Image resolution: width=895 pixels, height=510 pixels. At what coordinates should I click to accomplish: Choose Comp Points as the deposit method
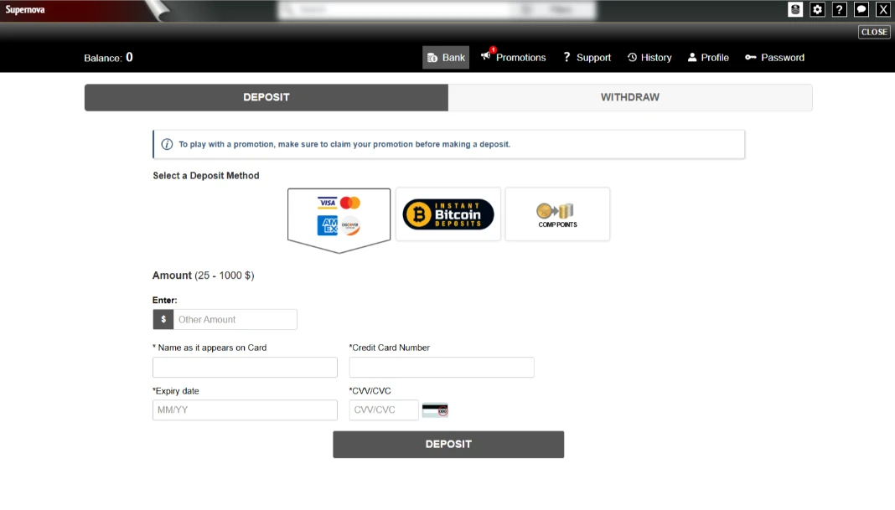(x=557, y=214)
